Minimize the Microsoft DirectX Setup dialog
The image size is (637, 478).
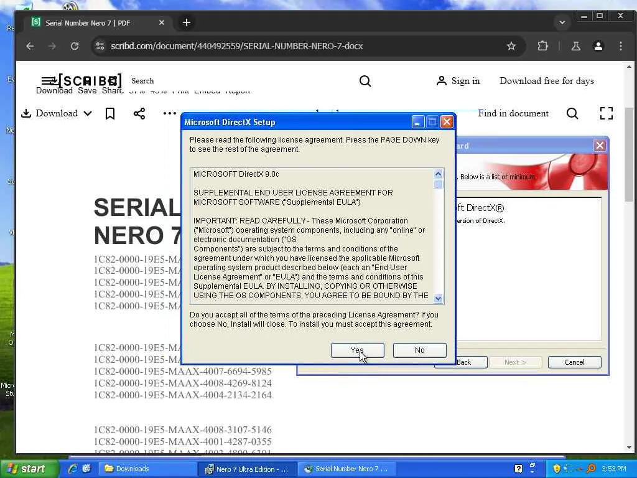pos(417,122)
